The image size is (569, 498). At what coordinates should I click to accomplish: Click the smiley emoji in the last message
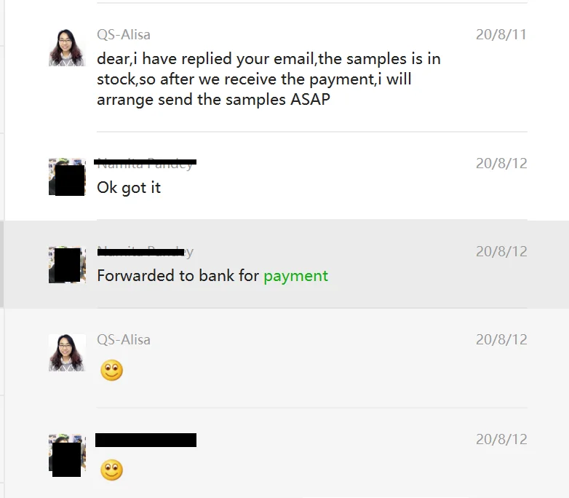click(x=111, y=470)
